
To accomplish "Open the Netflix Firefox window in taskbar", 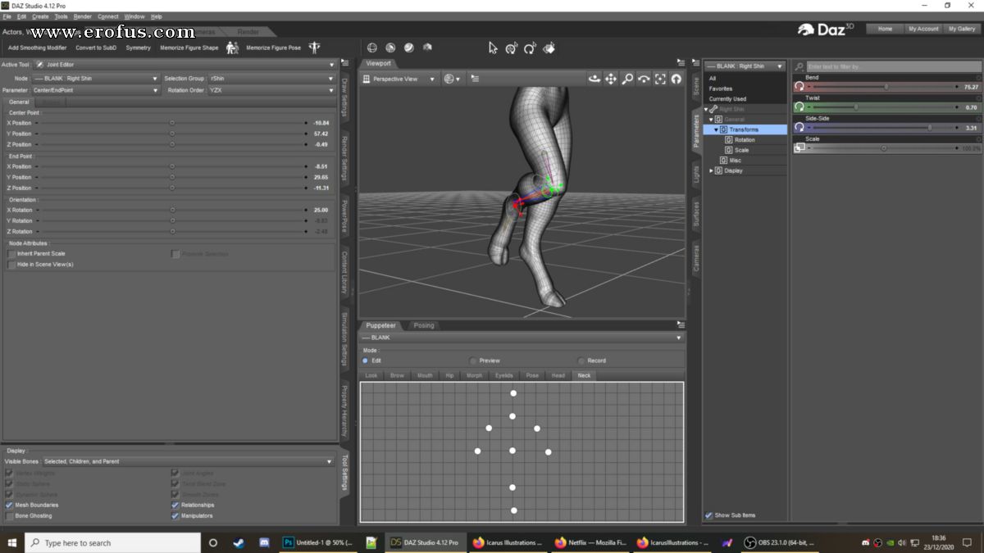I will [x=589, y=542].
